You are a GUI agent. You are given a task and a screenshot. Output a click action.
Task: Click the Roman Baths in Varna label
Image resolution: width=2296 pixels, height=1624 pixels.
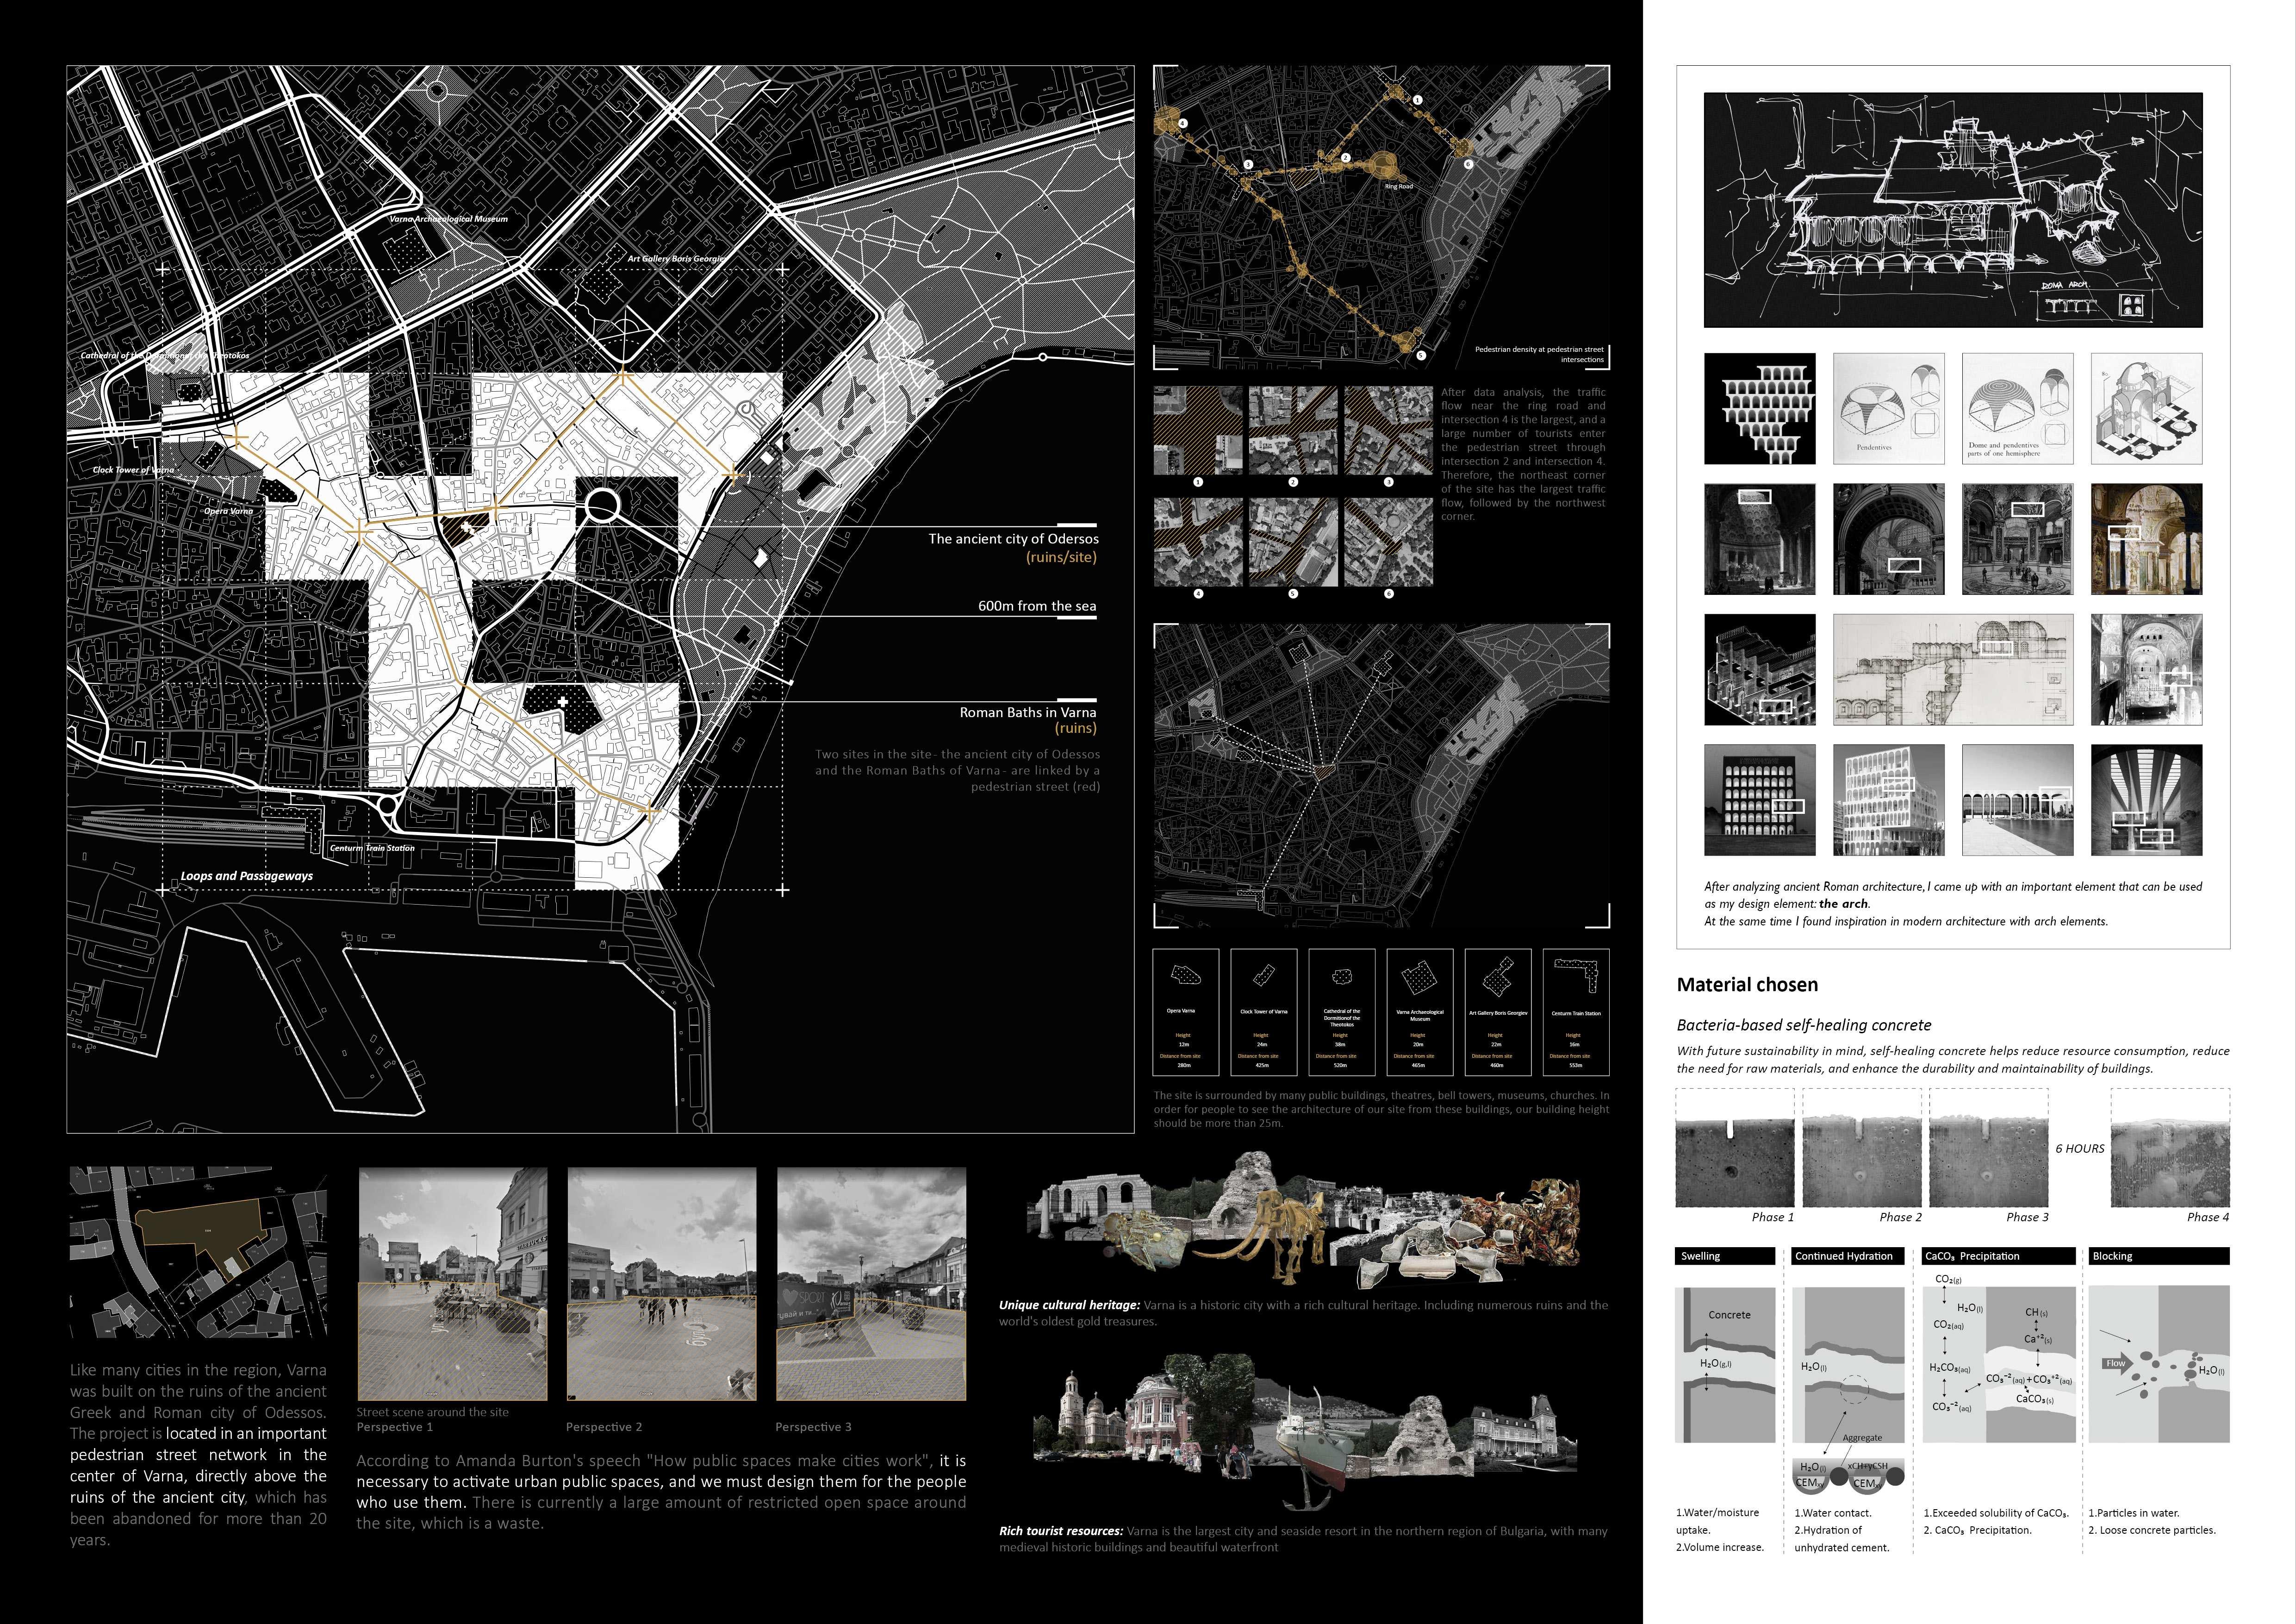coord(1027,712)
